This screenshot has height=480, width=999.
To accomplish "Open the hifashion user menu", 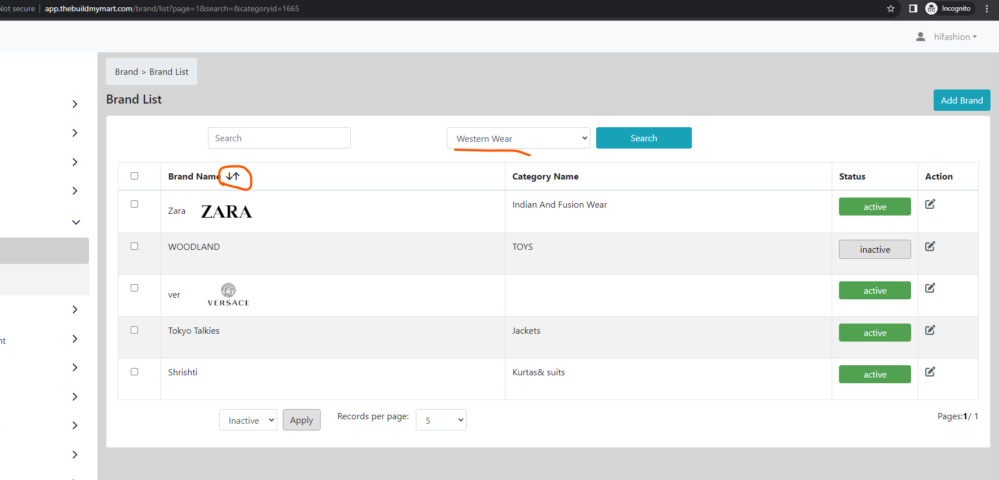I will click(x=955, y=37).
